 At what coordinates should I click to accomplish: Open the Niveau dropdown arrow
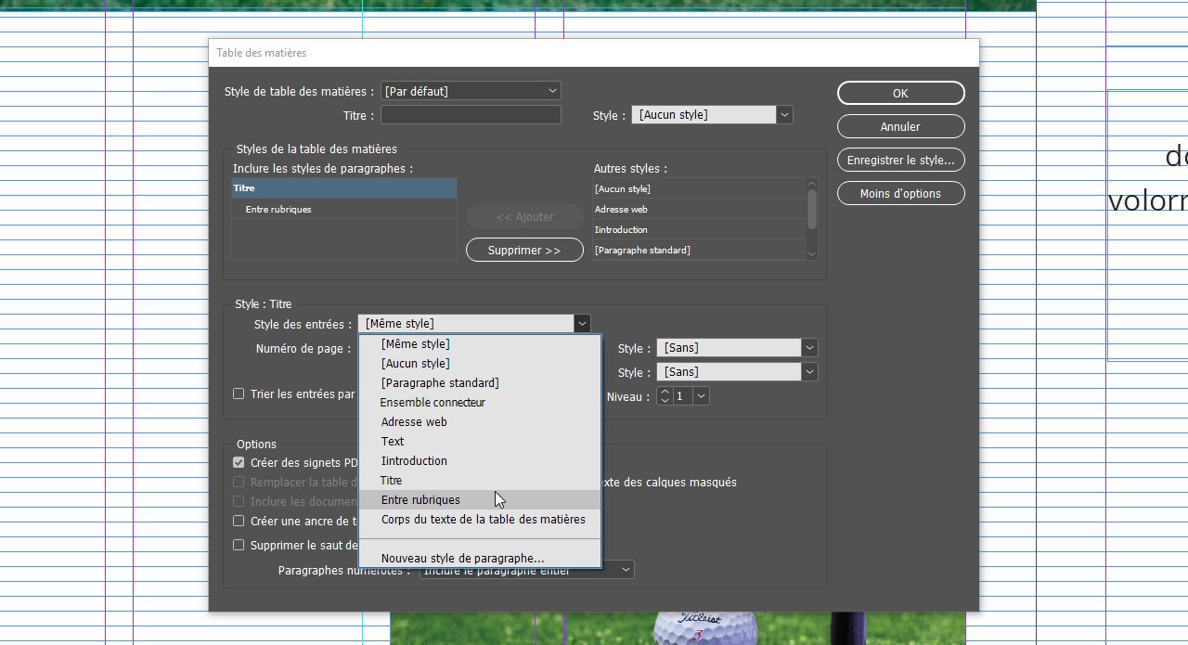[x=702, y=395]
